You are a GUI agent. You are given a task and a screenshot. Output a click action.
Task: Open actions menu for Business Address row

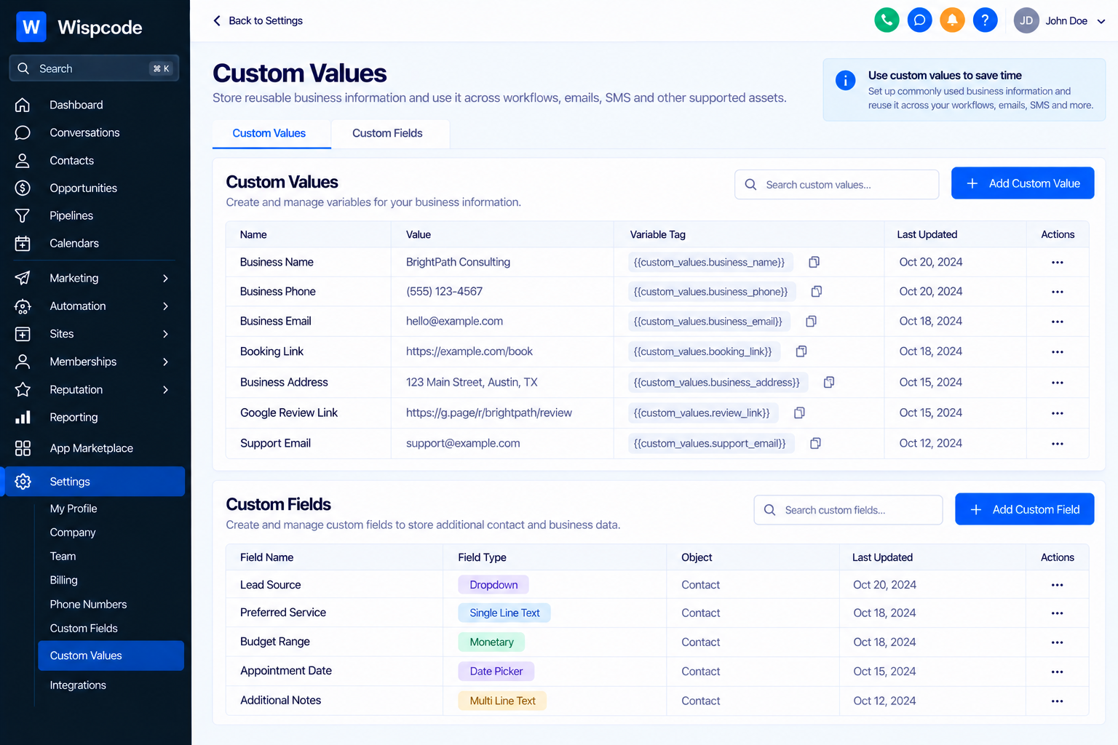click(x=1058, y=383)
